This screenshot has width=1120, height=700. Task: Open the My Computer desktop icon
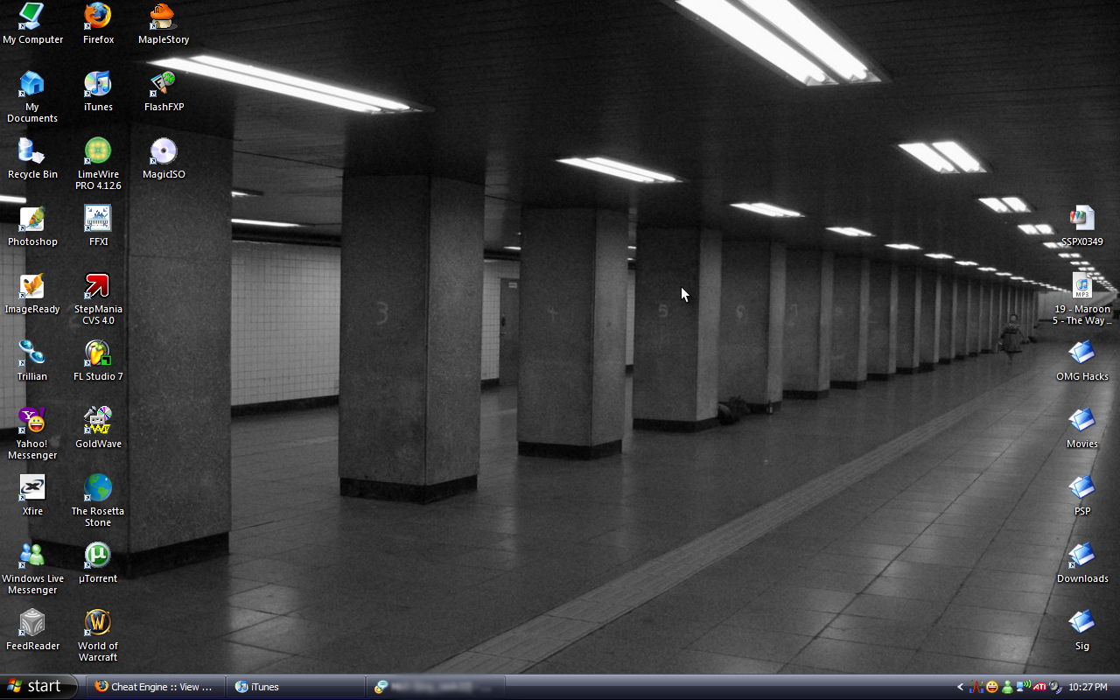pos(32,23)
